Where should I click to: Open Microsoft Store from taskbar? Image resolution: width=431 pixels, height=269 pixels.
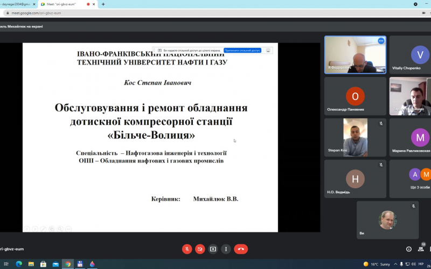43,264
